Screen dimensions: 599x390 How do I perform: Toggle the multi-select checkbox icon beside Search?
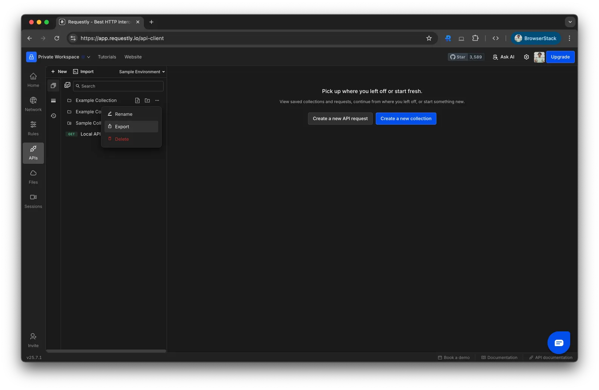coord(67,85)
